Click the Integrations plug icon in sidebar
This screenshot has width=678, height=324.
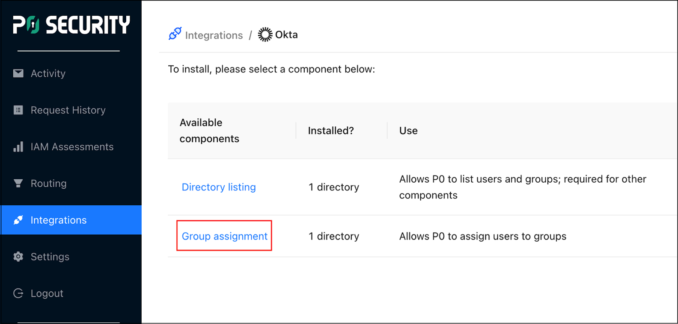(18, 220)
